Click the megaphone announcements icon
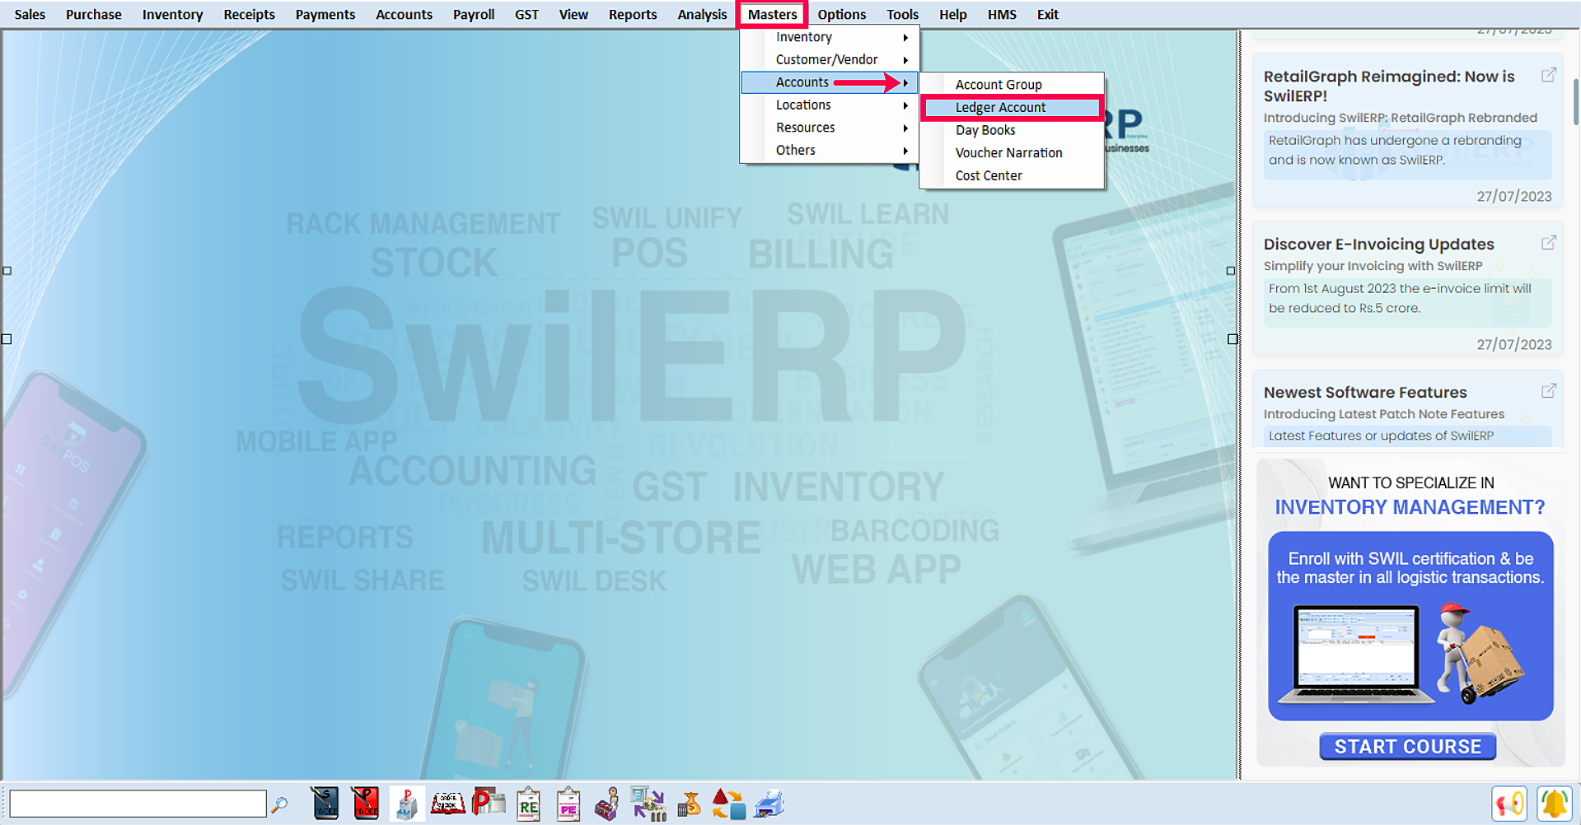This screenshot has width=1581, height=825. point(1509,804)
